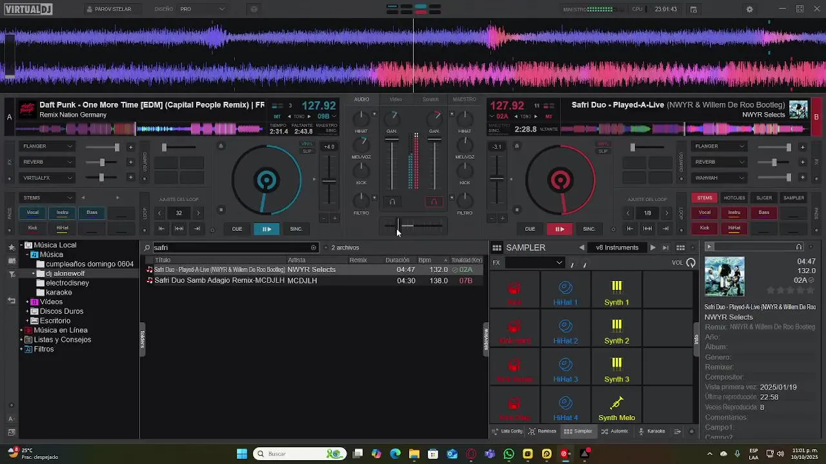Viewport: 826px width, 464px height.
Task: Toggle Kick stem on deck B
Action: (705, 228)
